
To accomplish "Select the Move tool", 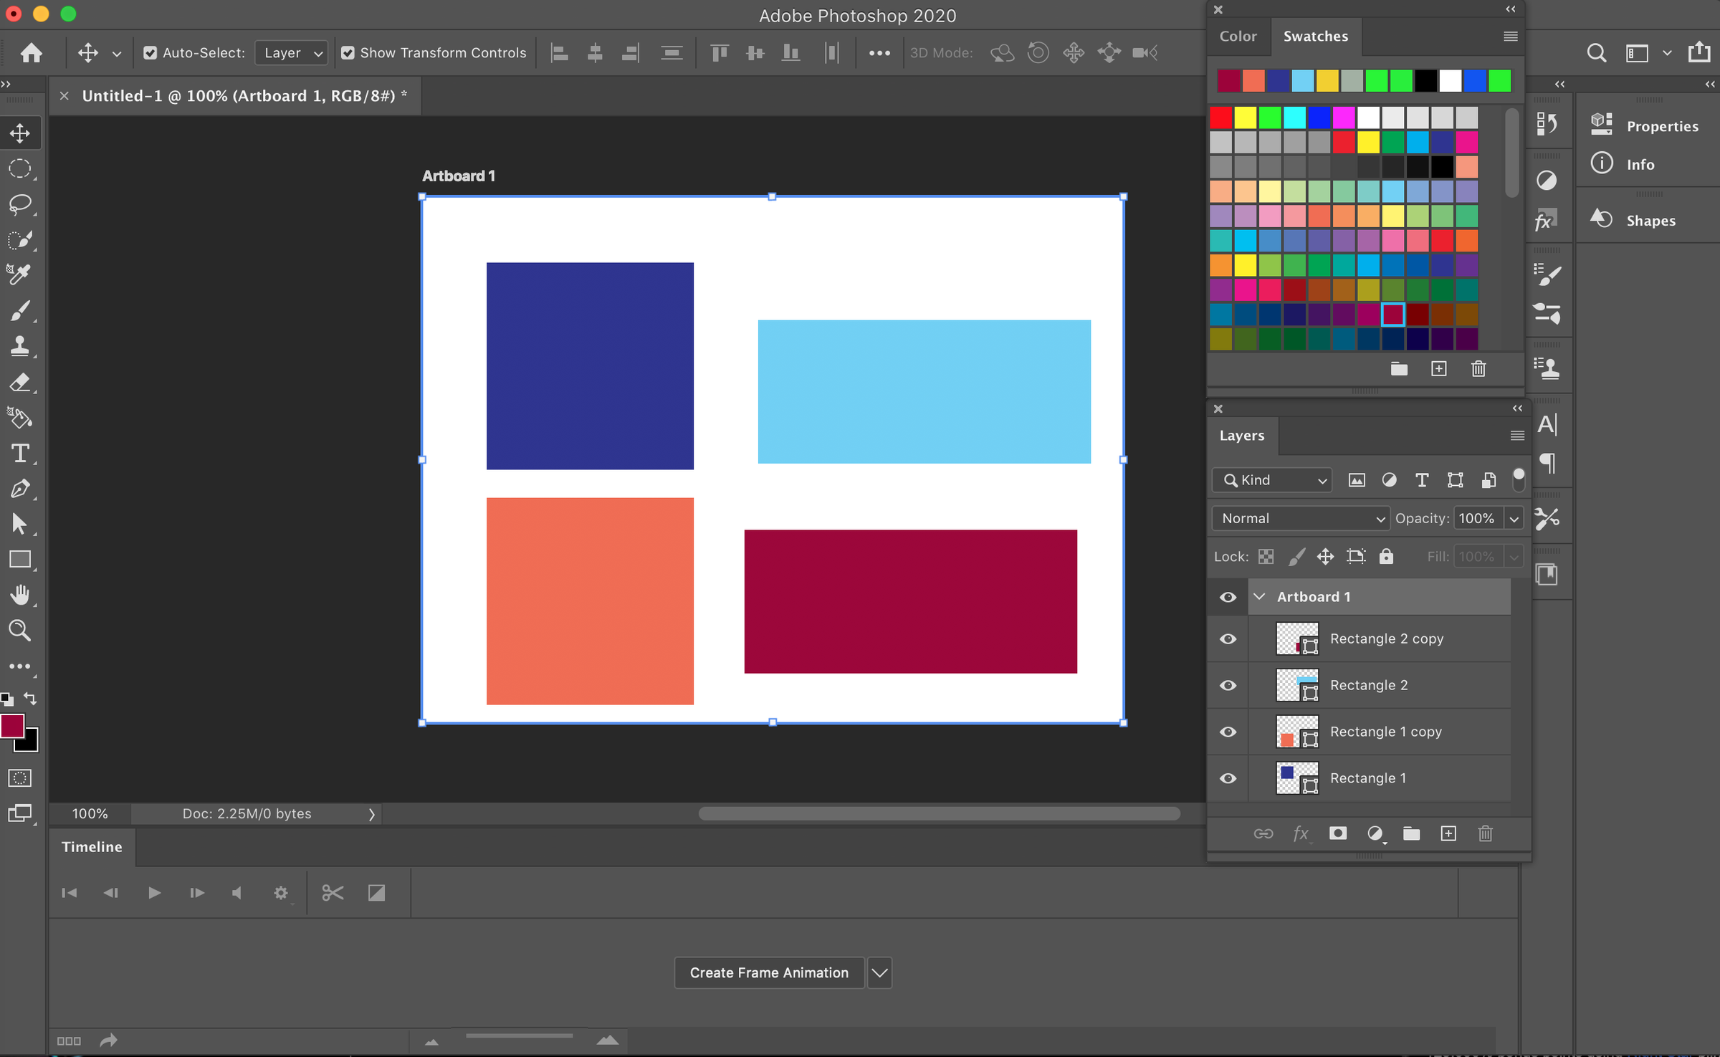I will [x=20, y=132].
